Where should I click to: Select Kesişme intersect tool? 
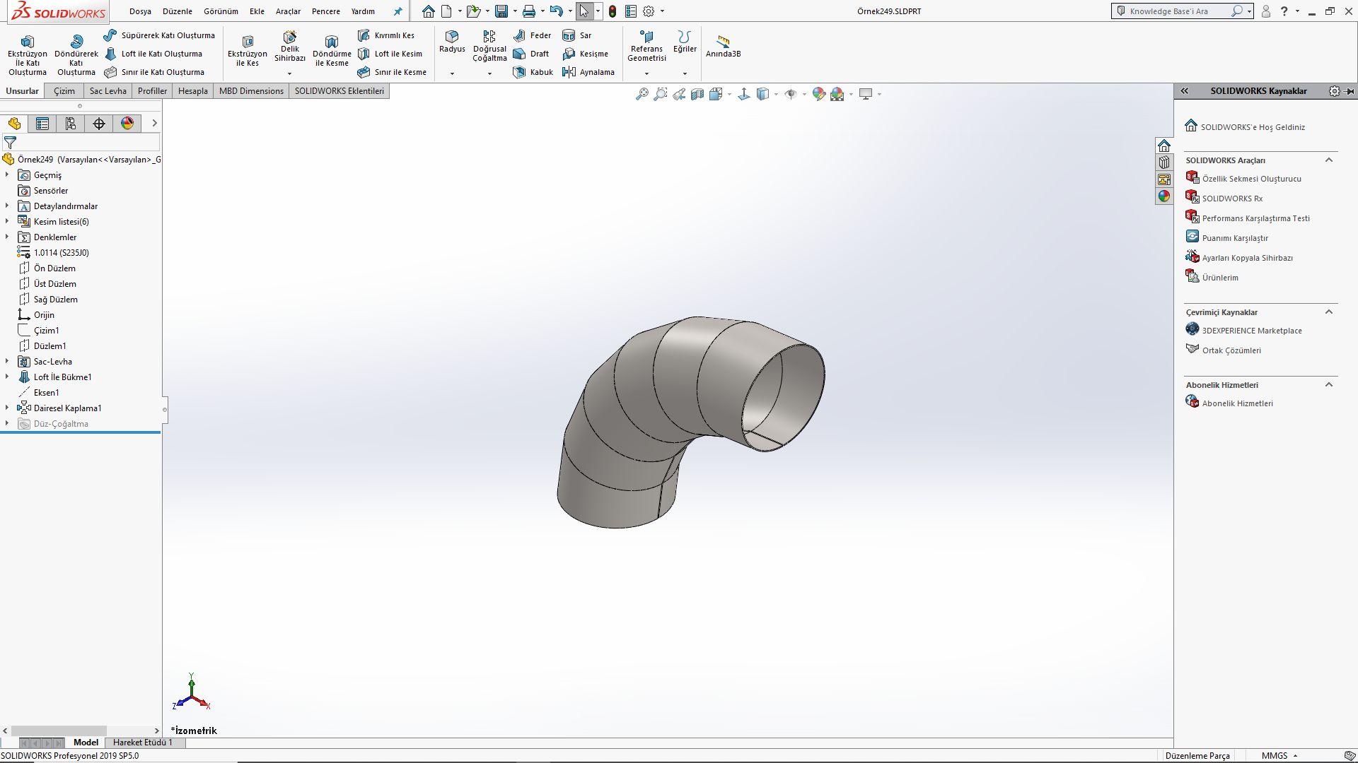pos(586,54)
